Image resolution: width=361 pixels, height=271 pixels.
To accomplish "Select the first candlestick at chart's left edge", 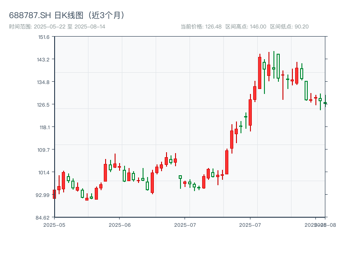I will click(54, 194).
